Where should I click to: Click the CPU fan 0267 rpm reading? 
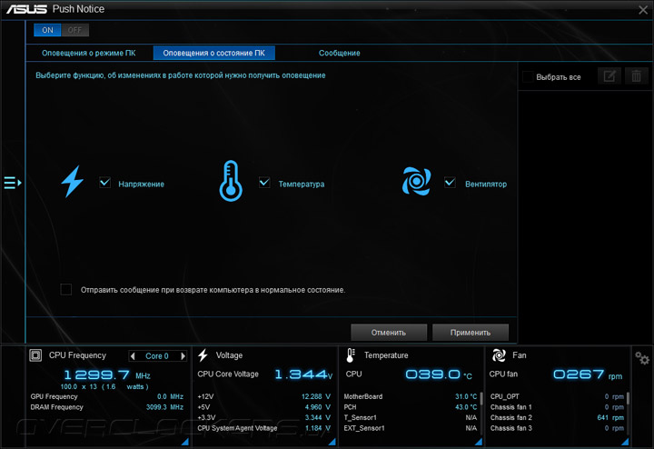tap(588, 374)
